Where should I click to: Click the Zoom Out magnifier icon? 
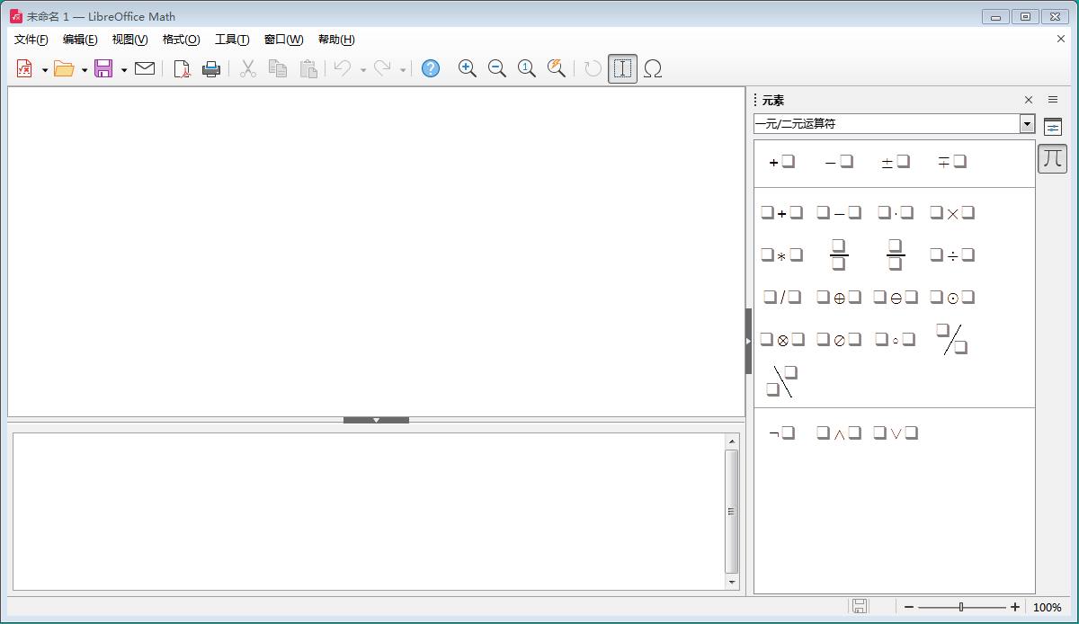[497, 69]
